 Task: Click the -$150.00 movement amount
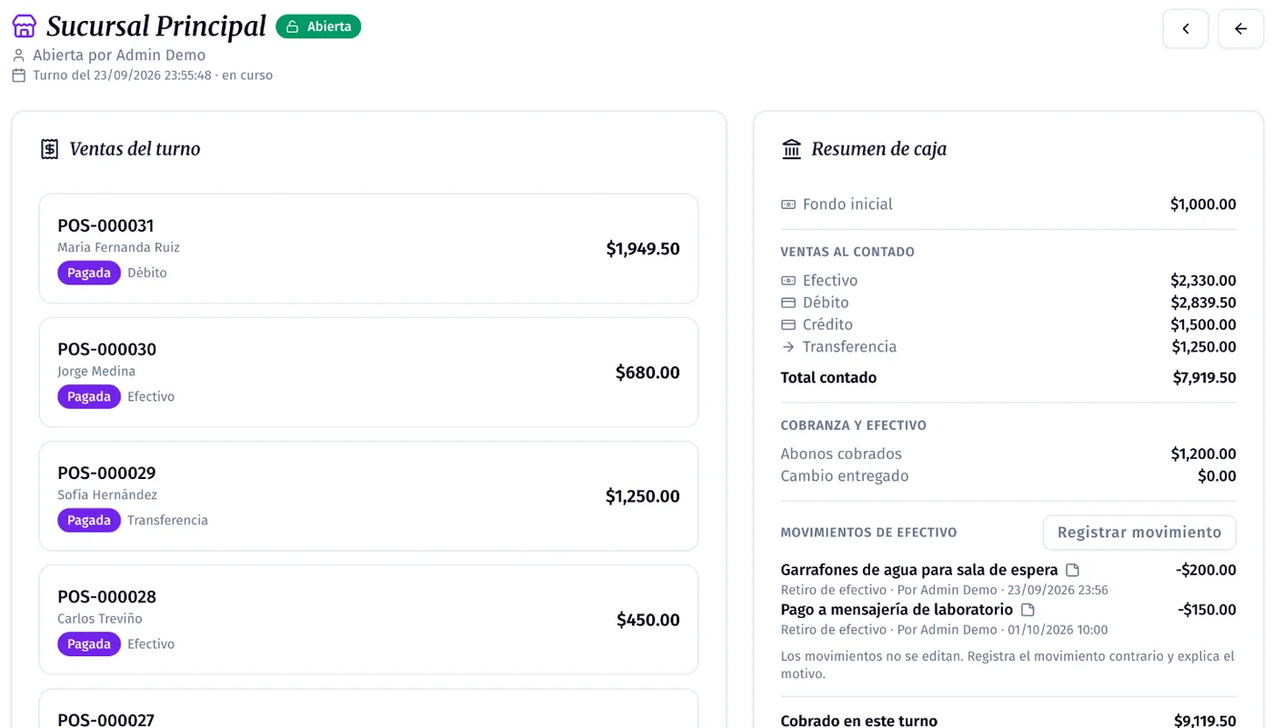pos(1207,610)
